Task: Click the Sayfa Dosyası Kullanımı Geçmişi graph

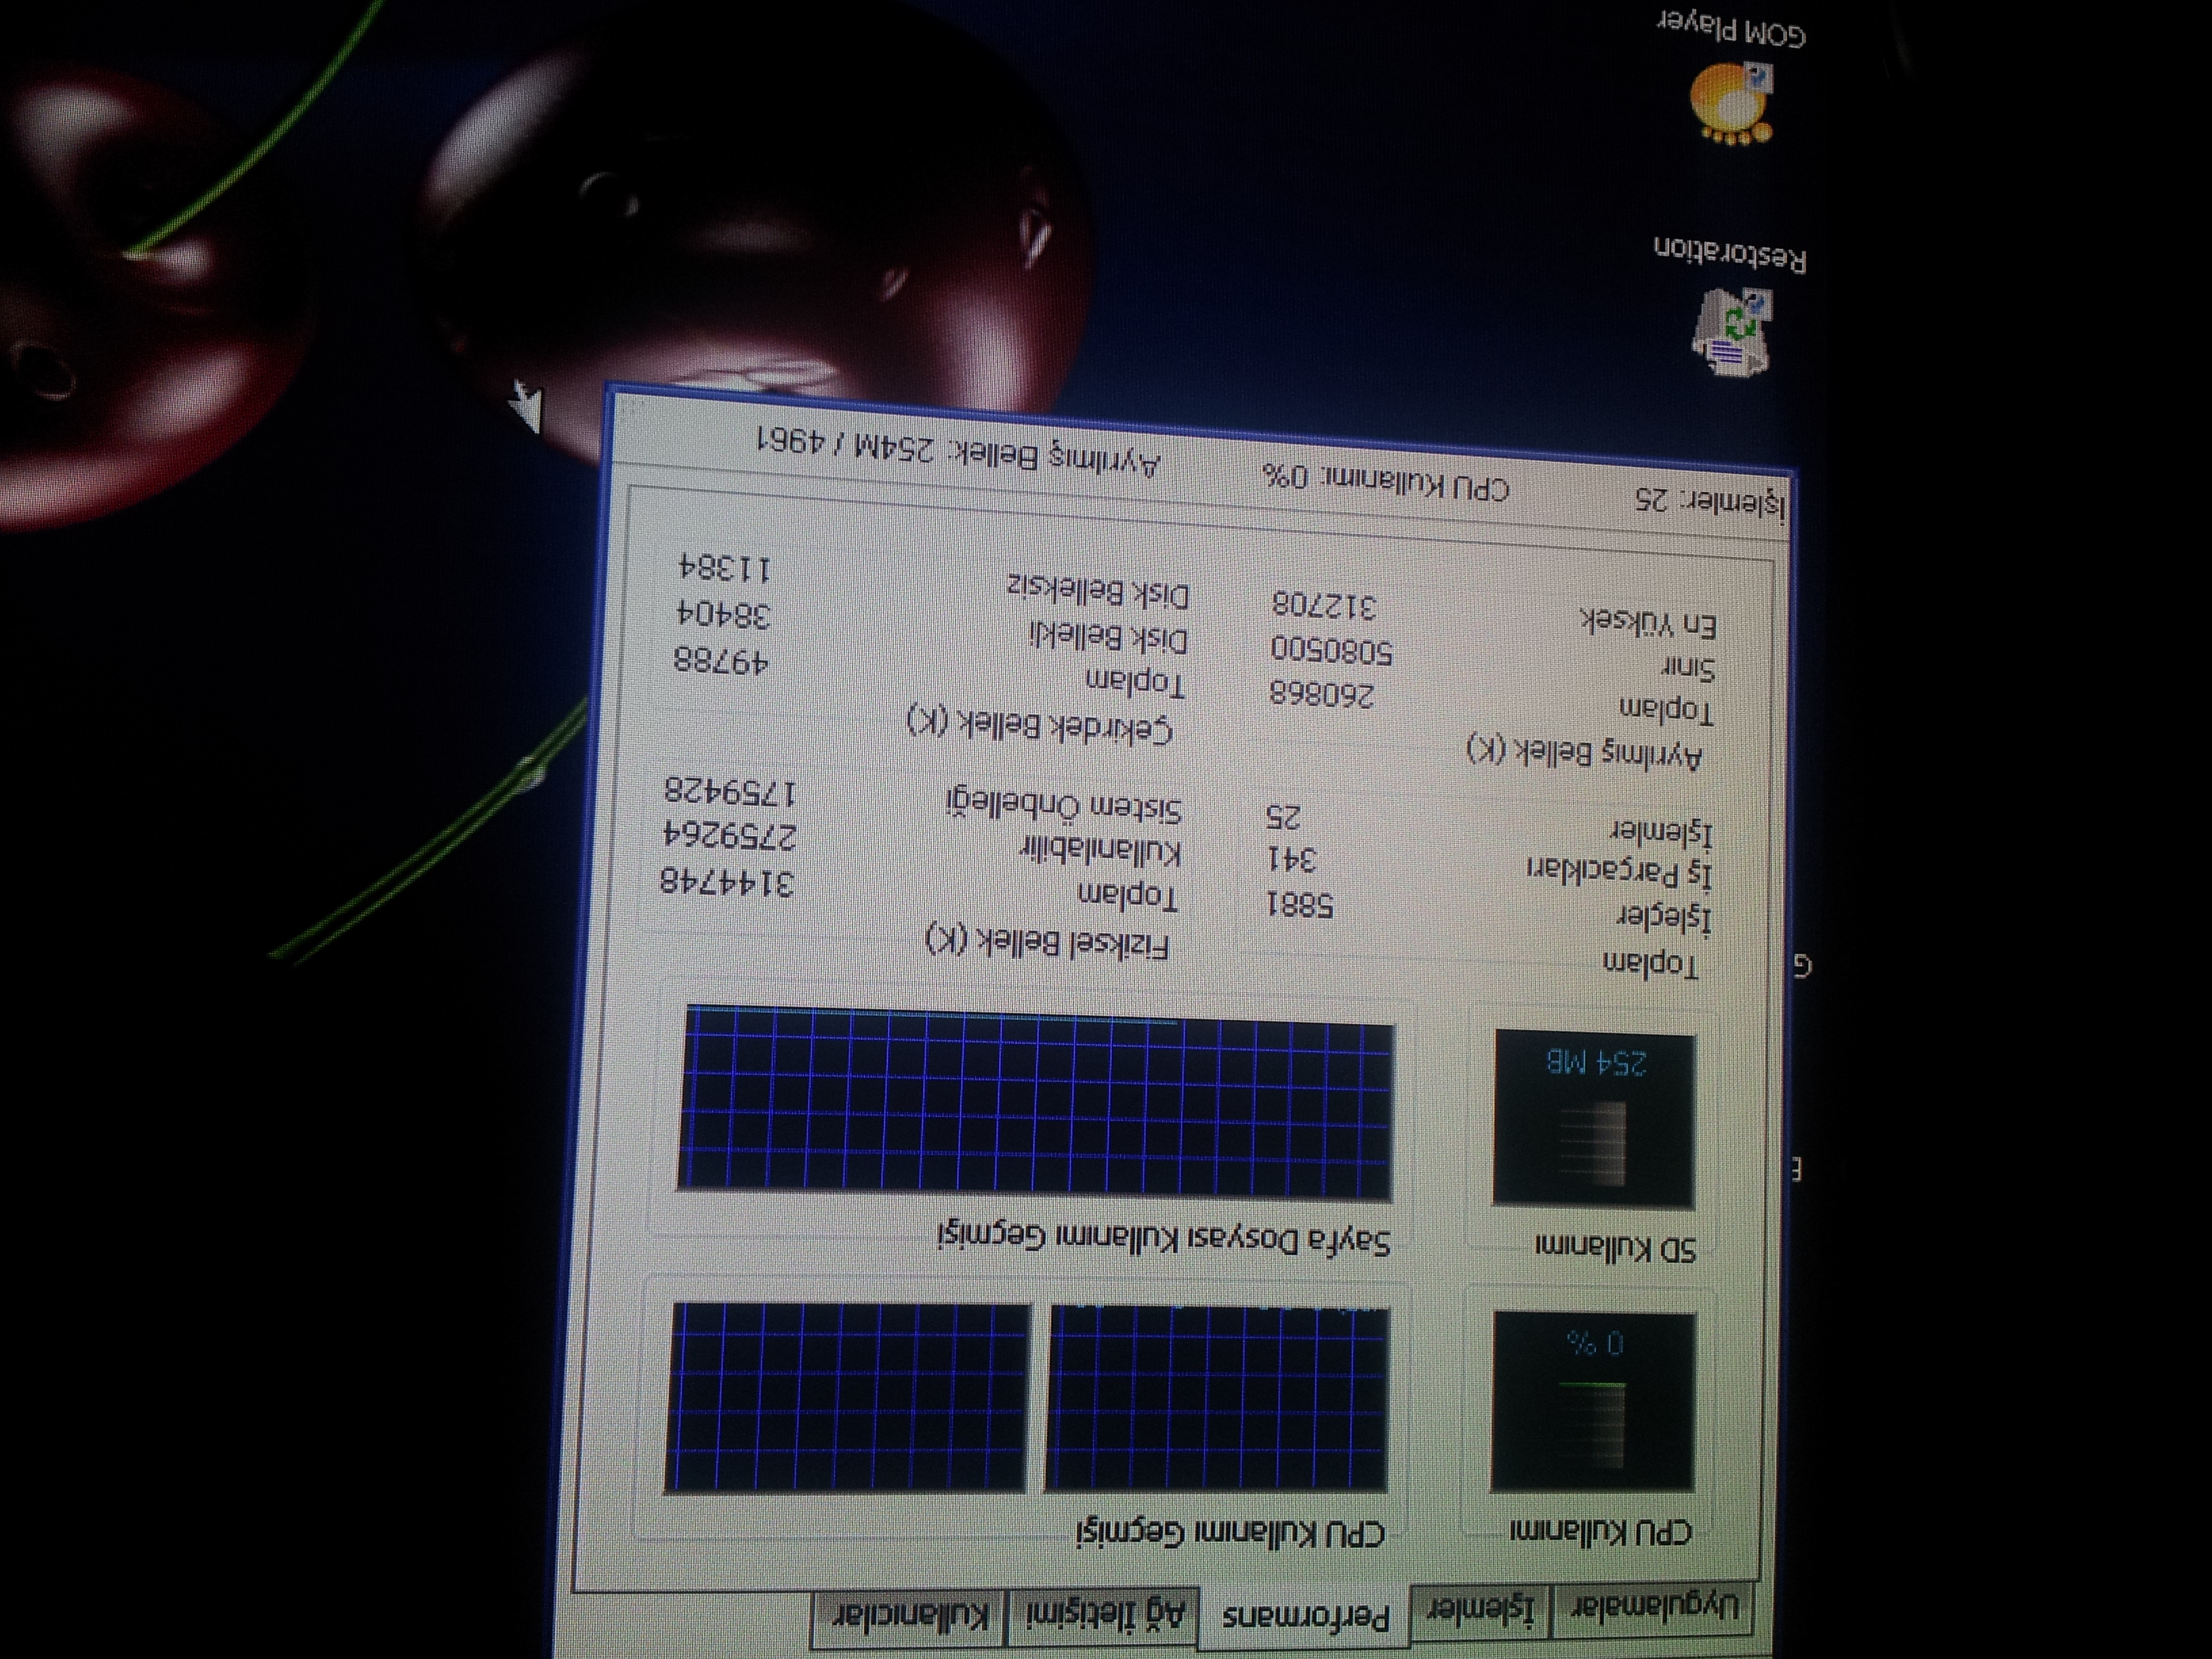Action: tap(1034, 1101)
